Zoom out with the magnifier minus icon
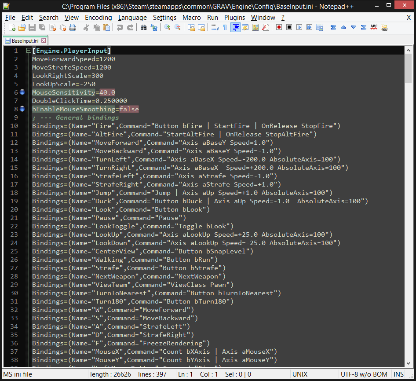416x381 pixels. pos(178,27)
